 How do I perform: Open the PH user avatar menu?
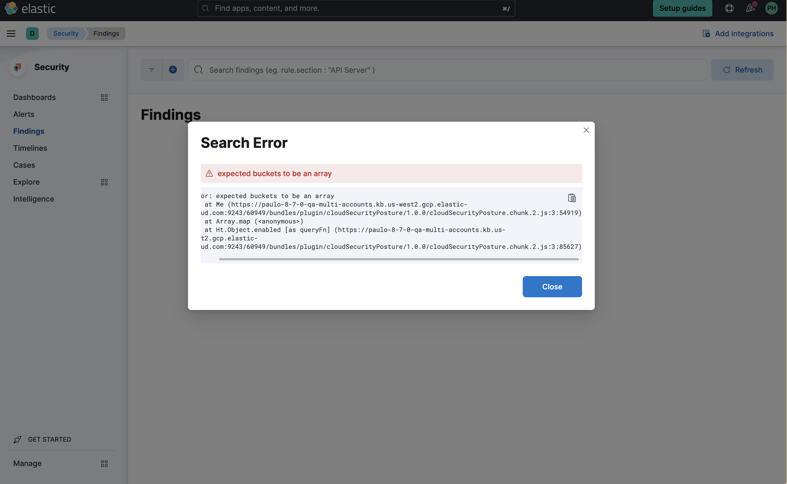point(772,8)
